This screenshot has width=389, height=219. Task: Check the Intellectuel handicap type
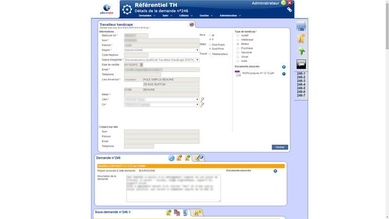(238, 40)
